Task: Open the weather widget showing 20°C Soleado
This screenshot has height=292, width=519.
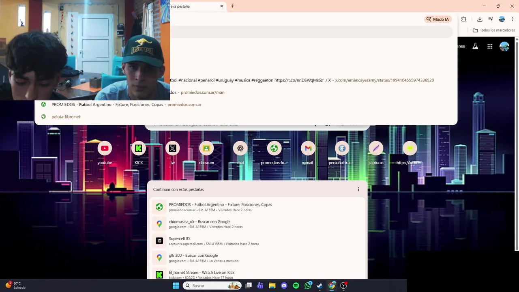Action: point(15,285)
